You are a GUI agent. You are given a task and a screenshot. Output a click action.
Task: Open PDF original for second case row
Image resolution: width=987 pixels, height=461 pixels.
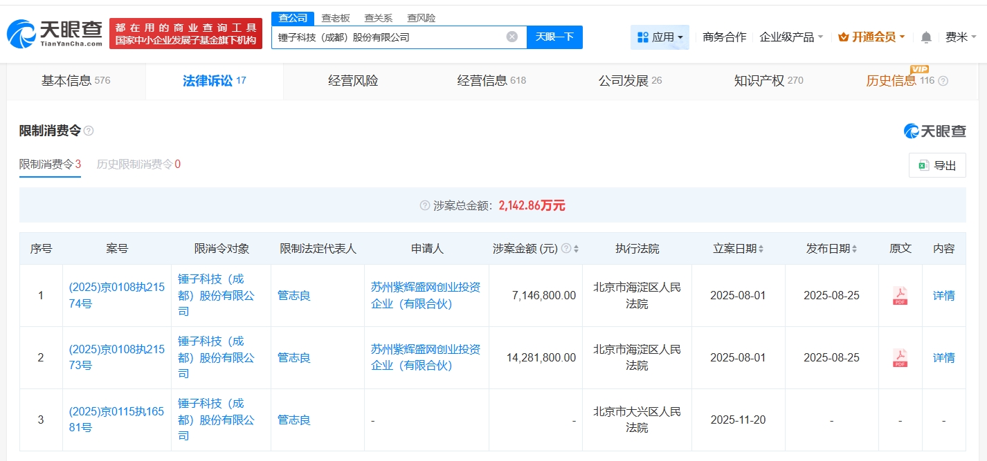pyautogui.click(x=900, y=358)
